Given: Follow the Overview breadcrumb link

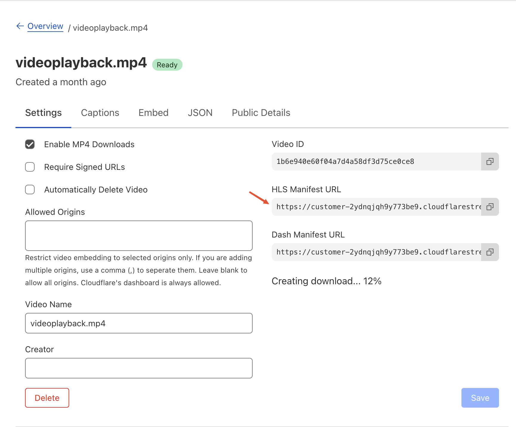Looking at the screenshot, I should click(45, 26).
